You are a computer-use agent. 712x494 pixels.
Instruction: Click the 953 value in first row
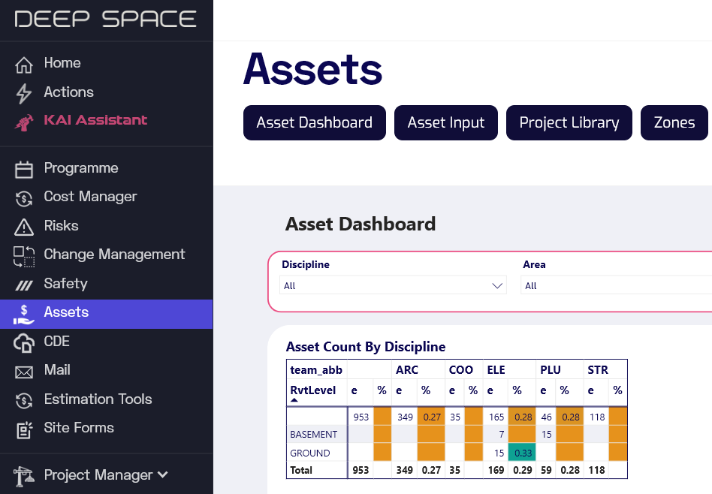pyautogui.click(x=361, y=417)
